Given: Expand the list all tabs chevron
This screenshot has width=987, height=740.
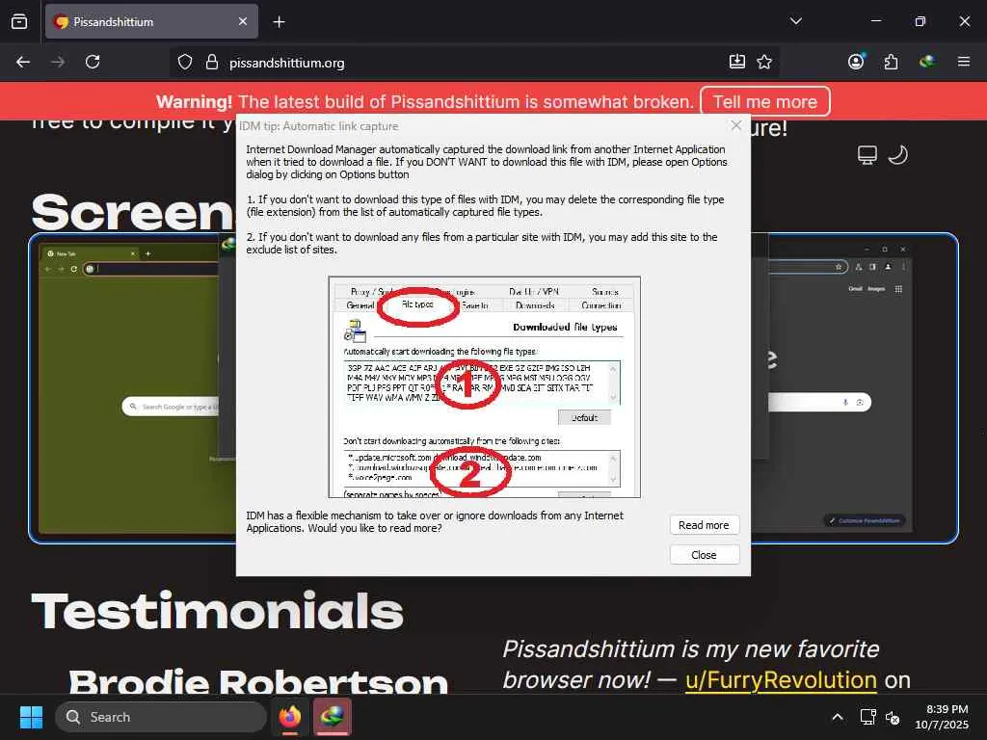Looking at the screenshot, I should (795, 21).
